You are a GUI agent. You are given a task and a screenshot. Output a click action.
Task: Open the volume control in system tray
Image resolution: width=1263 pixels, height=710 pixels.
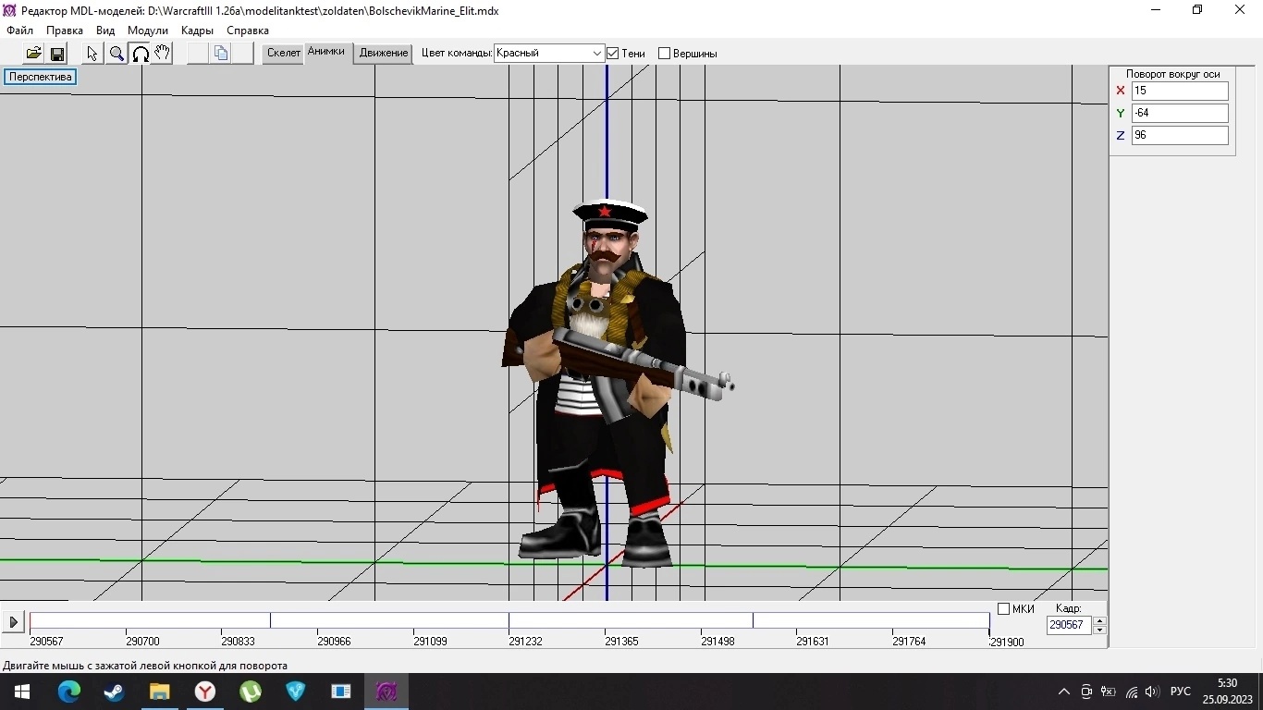tap(1152, 692)
